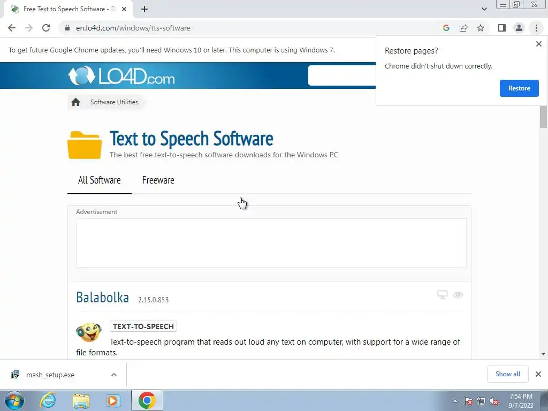Click the Chrome taskbar icon
The image size is (548, 411).
point(147,400)
